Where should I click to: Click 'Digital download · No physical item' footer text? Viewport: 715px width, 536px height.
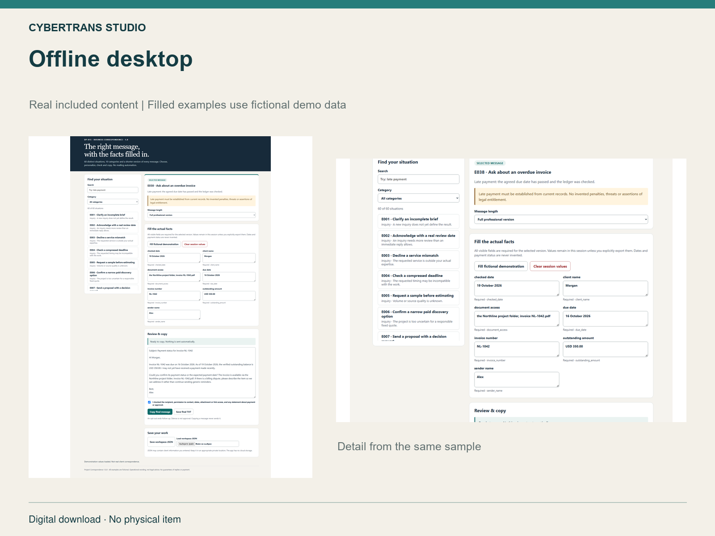click(105, 519)
